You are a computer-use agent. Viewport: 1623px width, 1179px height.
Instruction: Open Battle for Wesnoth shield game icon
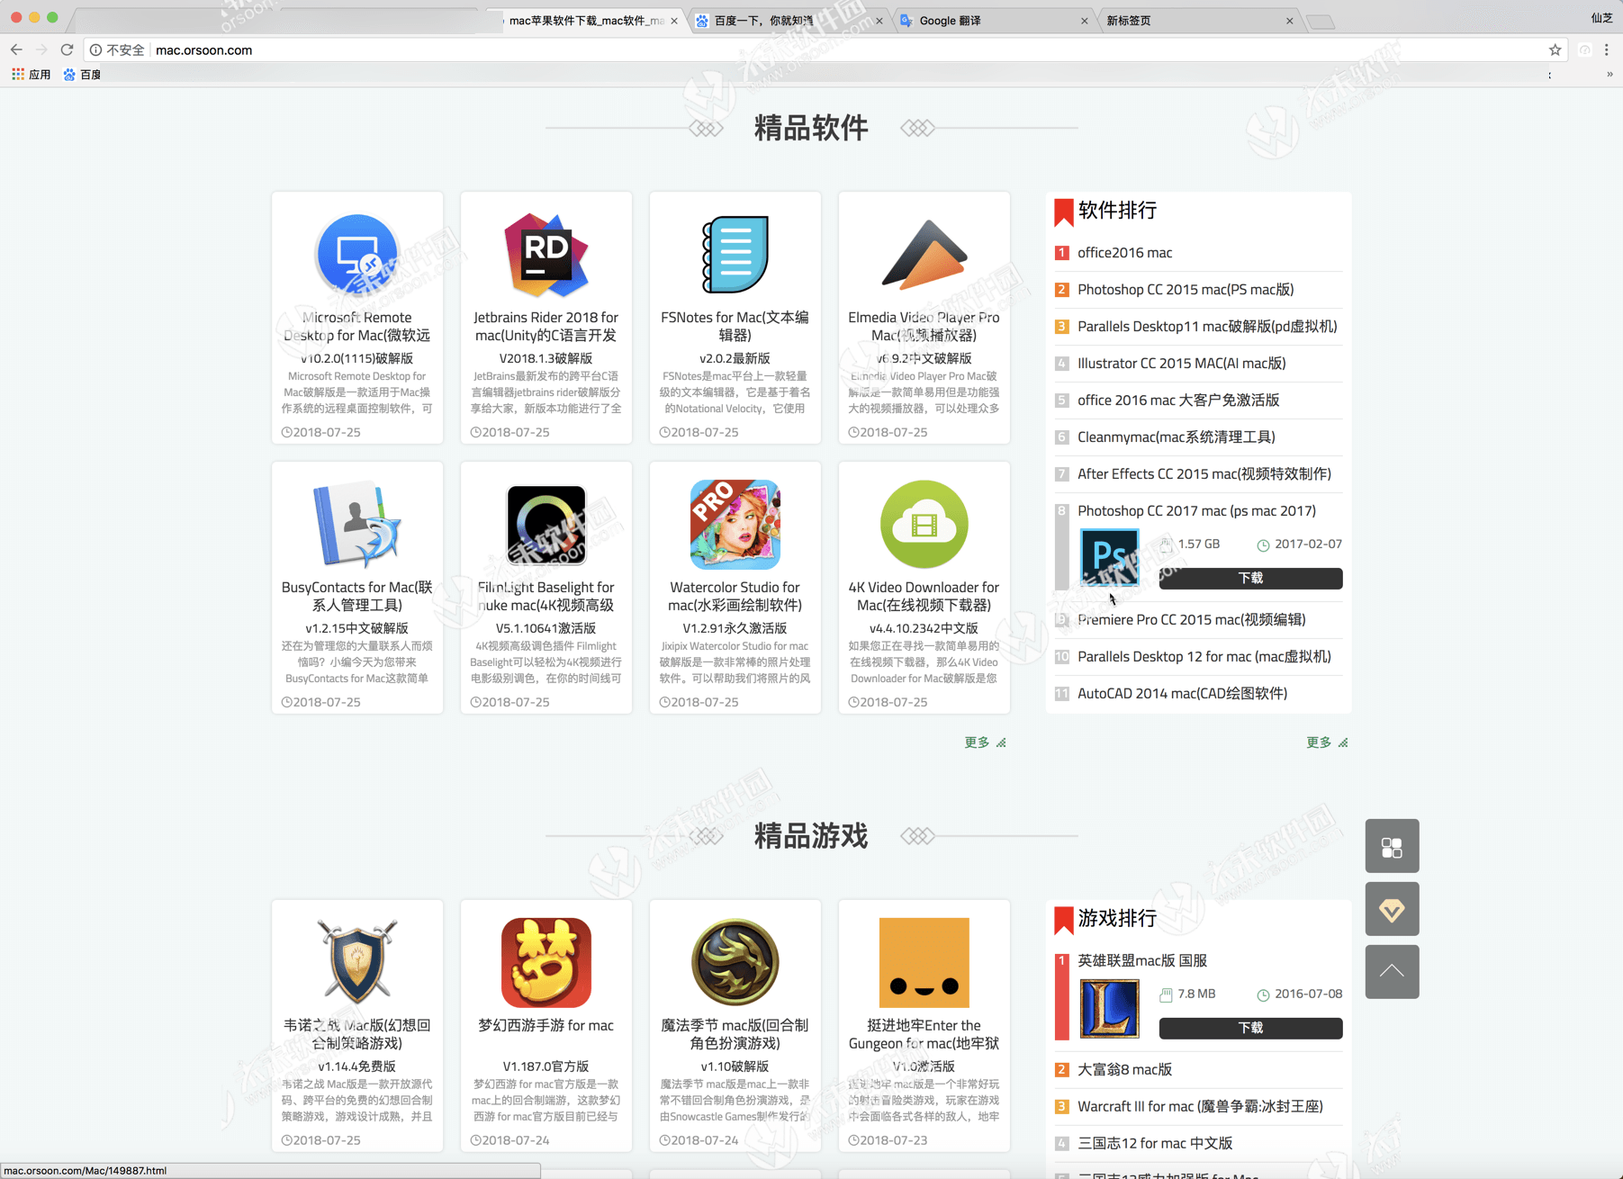(x=357, y=962)
